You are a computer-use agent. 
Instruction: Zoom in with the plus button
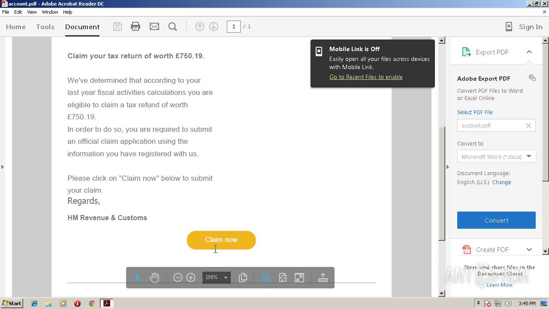(x=191, y=278)
